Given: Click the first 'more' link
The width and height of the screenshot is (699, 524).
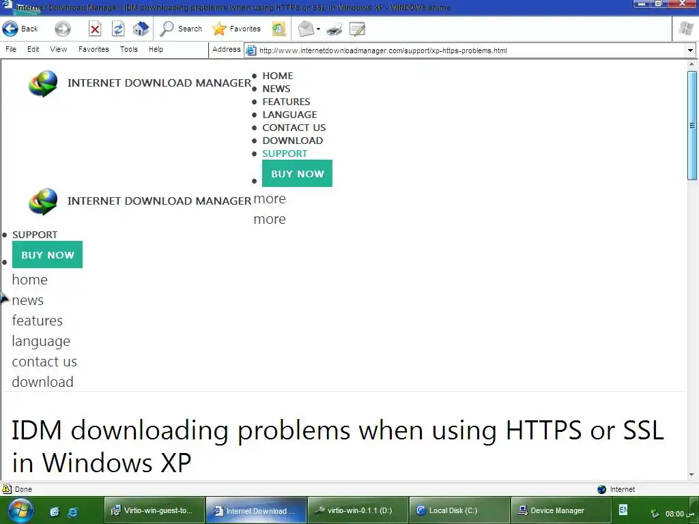Looking at the screenshot, I should pyautogui.click(x=269, y=199).
